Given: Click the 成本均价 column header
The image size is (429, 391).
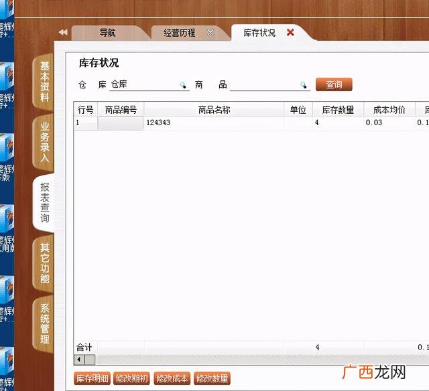Looking at the screenshot, I should (389, 110).
